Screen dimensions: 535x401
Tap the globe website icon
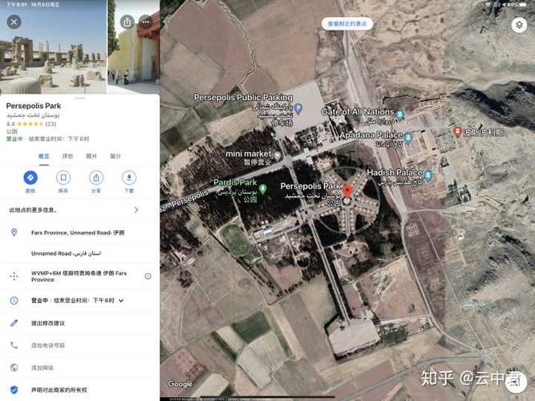(x=14, y=367)
